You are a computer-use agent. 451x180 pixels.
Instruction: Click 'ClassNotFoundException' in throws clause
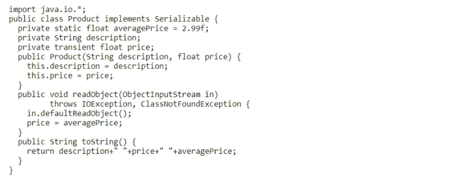(x=185, y=104)
